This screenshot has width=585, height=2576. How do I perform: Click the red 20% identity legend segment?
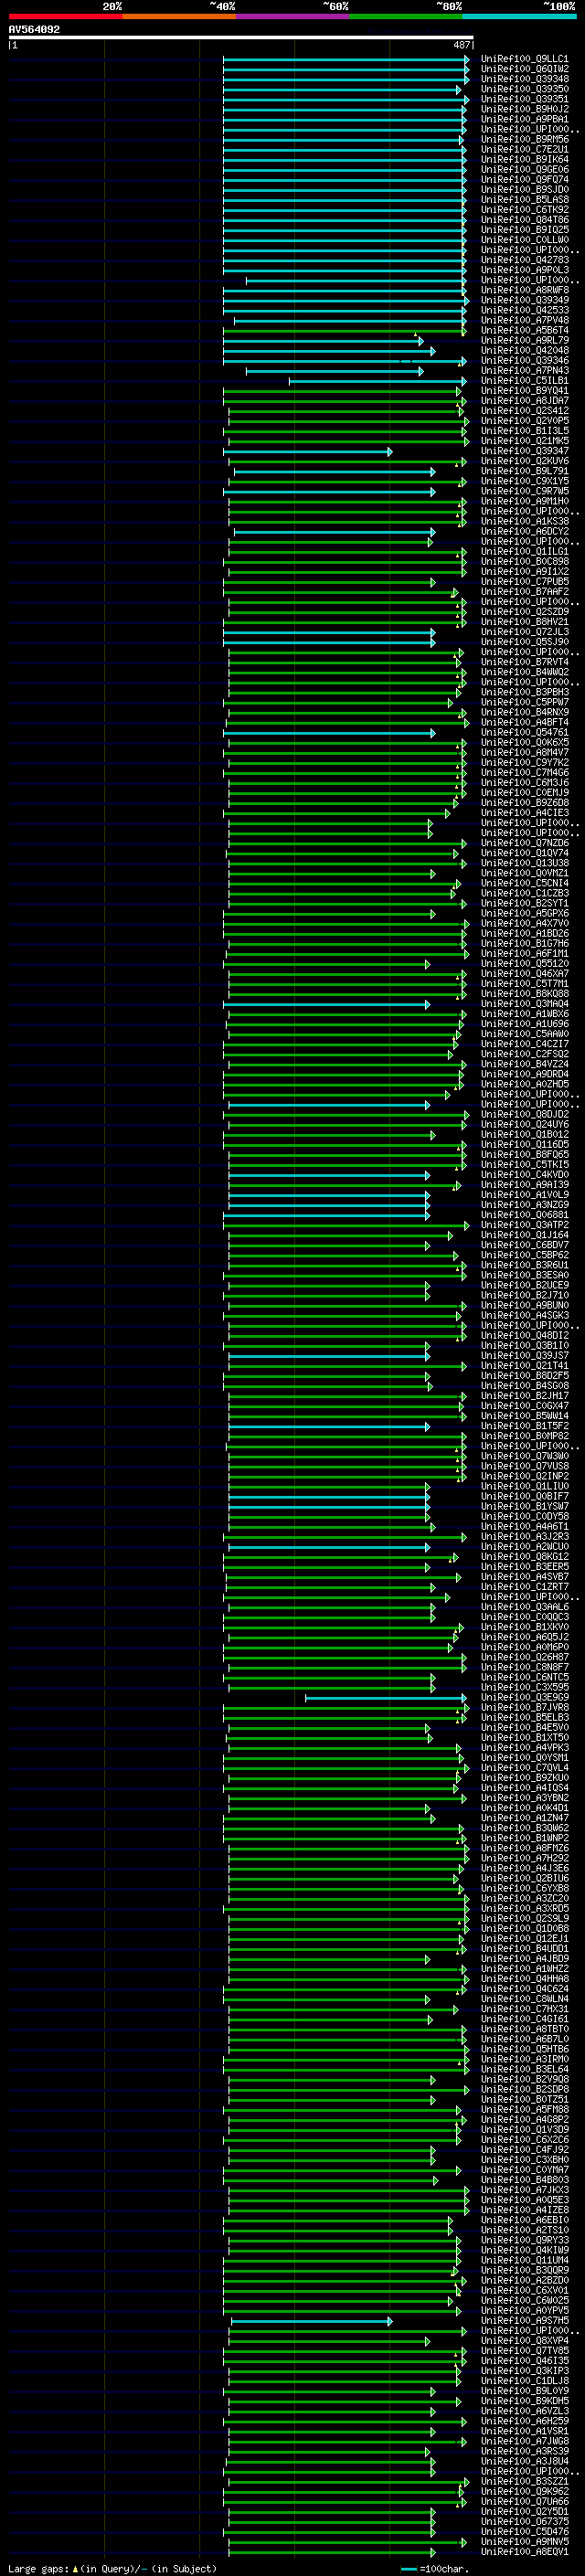point(65,16)
